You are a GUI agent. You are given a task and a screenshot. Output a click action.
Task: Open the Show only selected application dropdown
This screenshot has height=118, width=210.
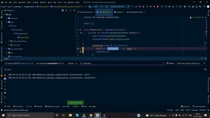pyautogui.click(x=191, y=63)
